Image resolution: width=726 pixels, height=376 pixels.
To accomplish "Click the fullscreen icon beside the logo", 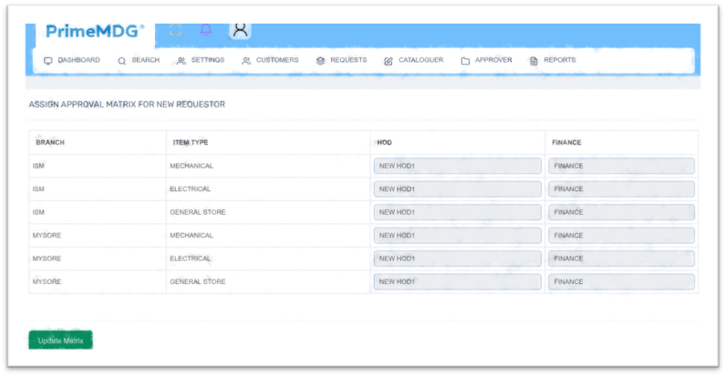I will (176, 30).
